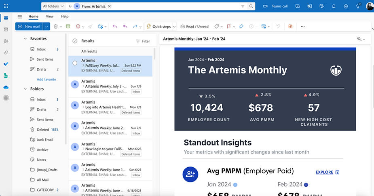Switch to the View tab
The image size is (374, 196).
(x=50, y=17)
